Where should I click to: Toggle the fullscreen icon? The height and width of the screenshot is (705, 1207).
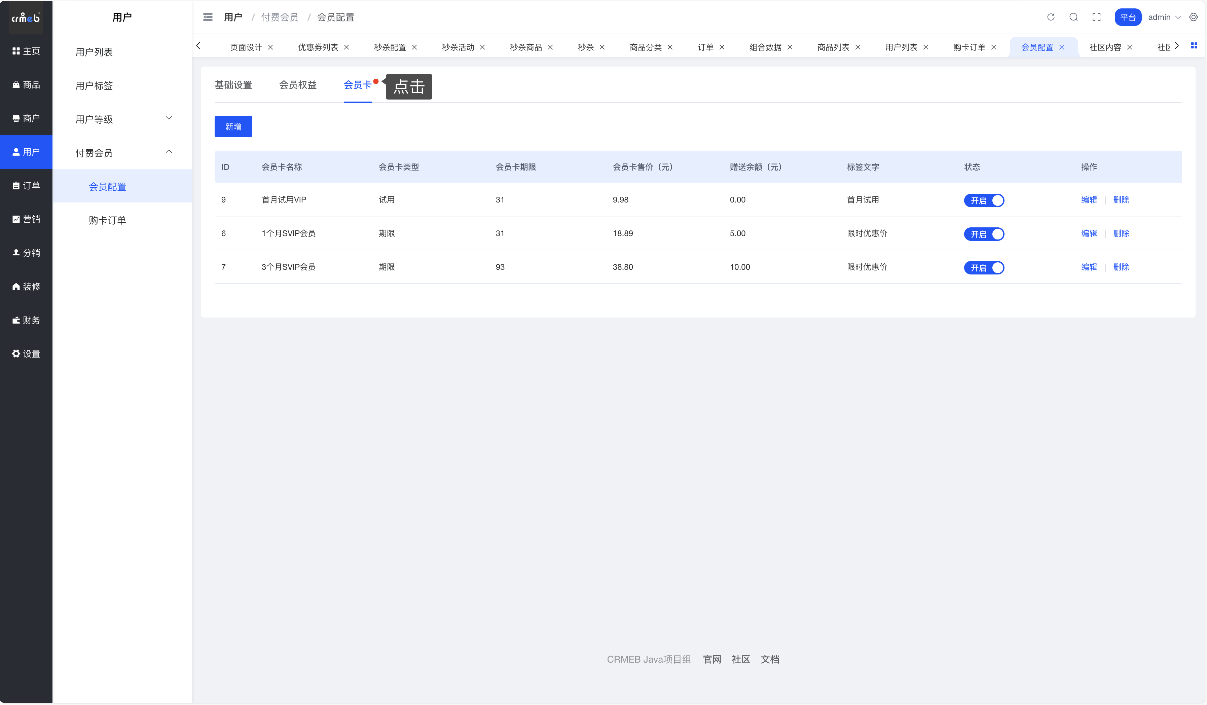point(1096,17)
